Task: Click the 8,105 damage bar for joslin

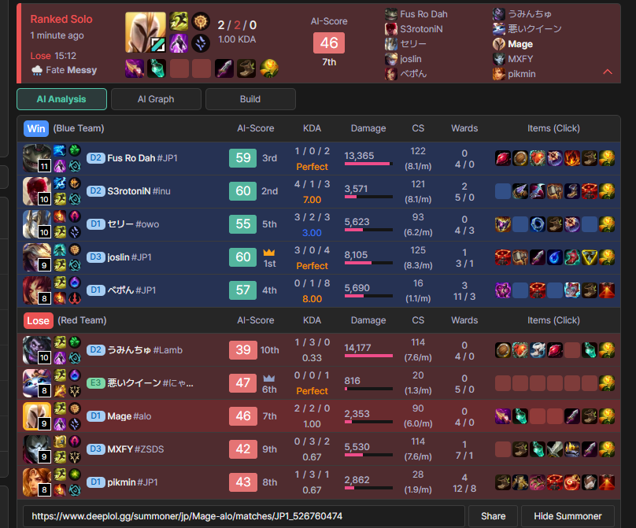Action: tap(368, 263)
